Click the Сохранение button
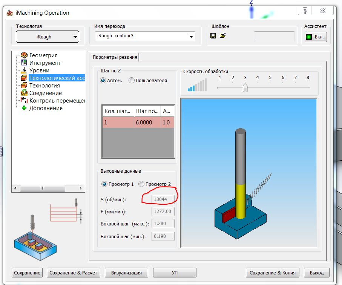This screenshot has height=285, width=342. click(27, 273)
